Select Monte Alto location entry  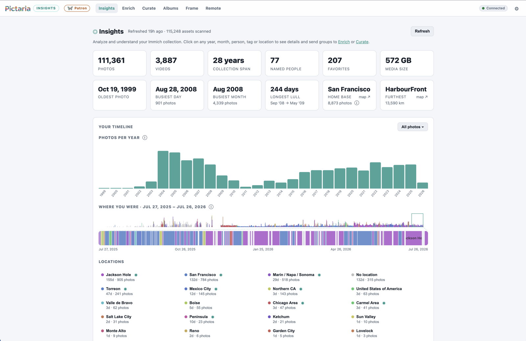pos(114,333)
